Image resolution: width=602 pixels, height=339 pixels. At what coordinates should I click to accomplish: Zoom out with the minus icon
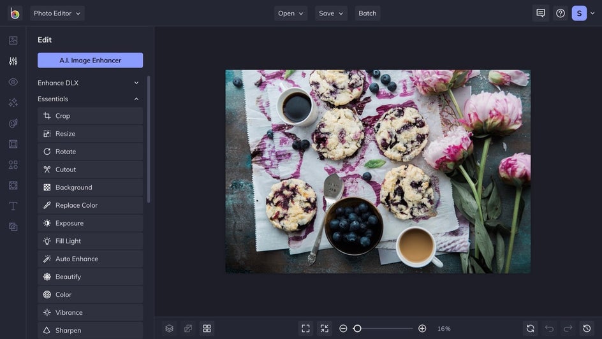pos(343,329)
